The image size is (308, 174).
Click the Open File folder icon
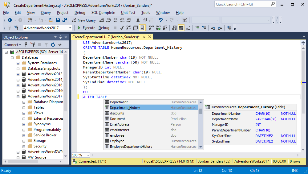[51, 20]
